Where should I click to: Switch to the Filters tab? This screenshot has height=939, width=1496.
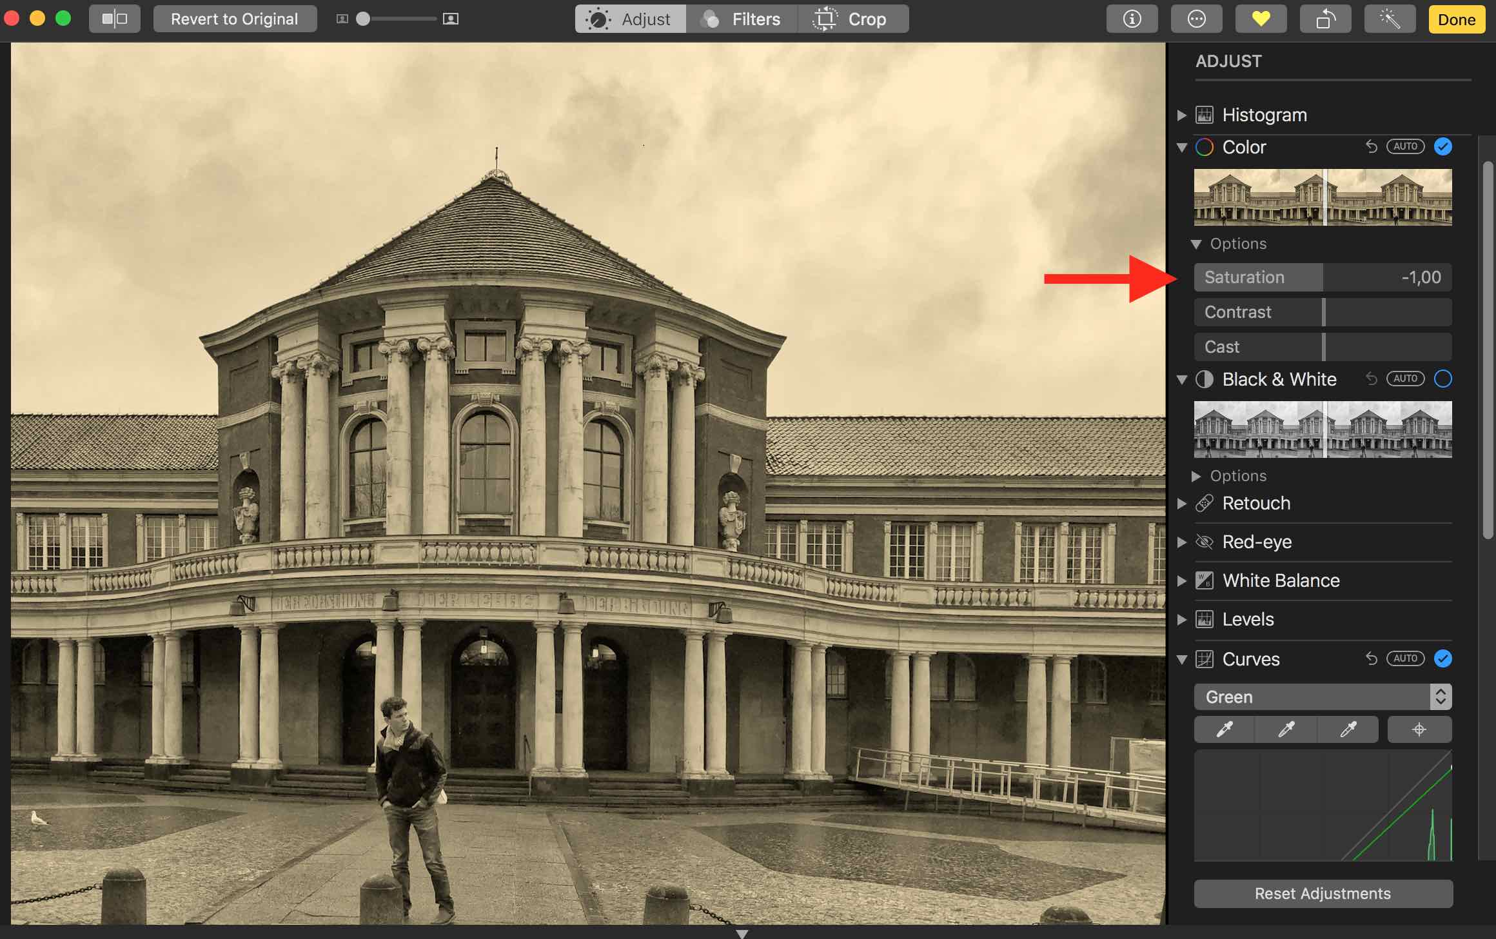(x=742, y=19)
